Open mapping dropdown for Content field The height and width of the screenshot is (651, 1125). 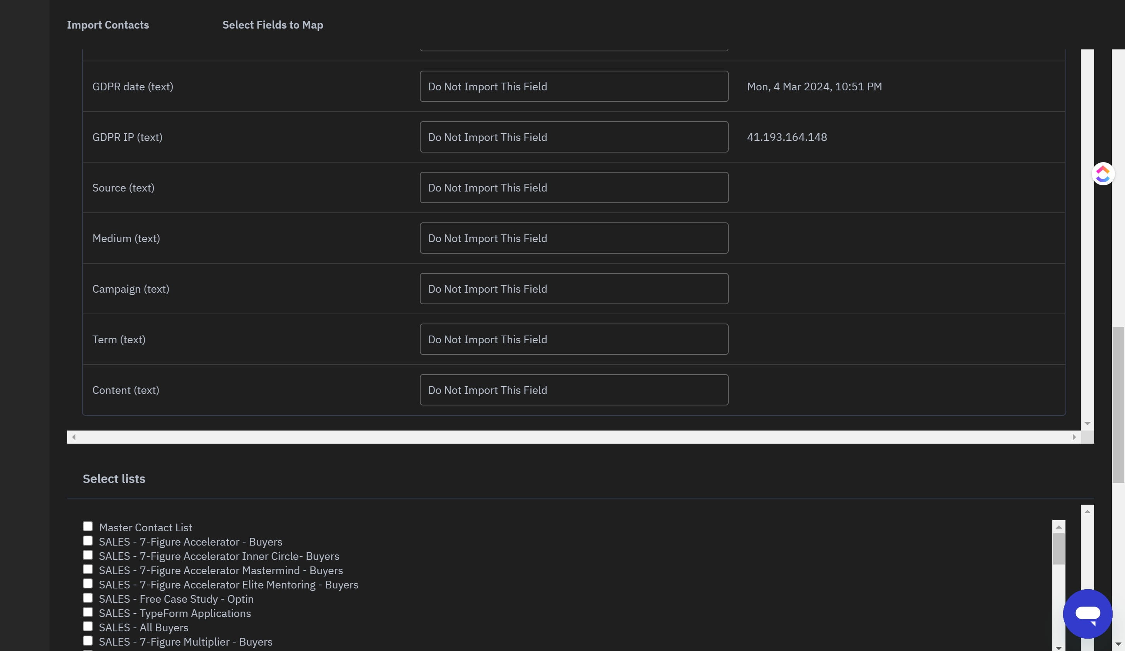click(x=574, y=390)
